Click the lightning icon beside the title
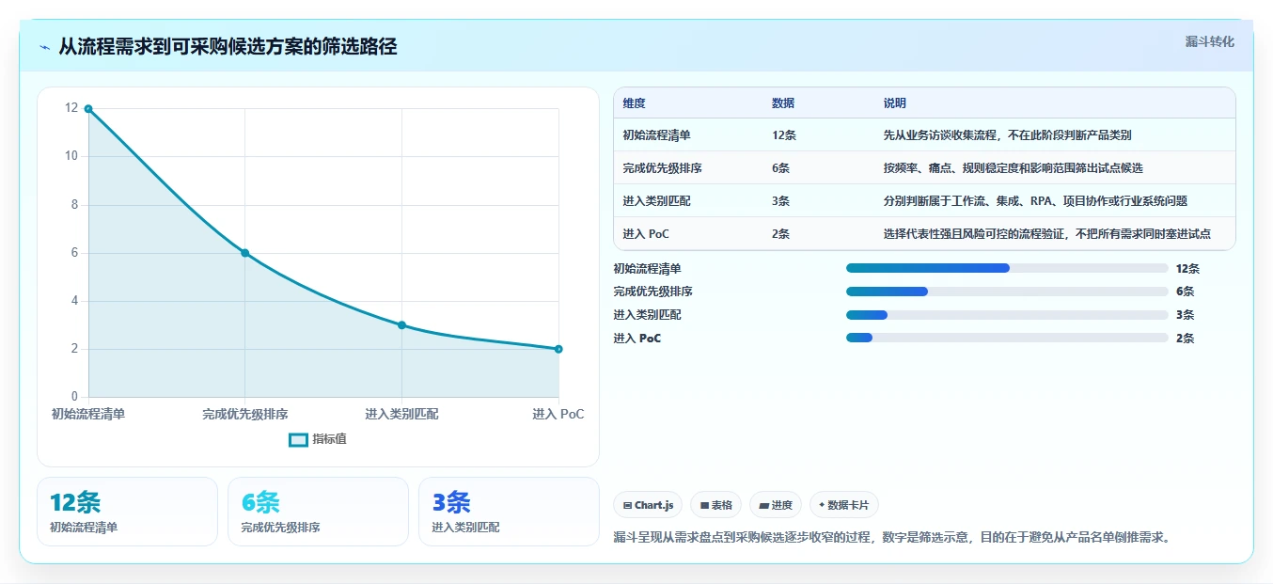 pyautogui.click(x=45, y=47)
